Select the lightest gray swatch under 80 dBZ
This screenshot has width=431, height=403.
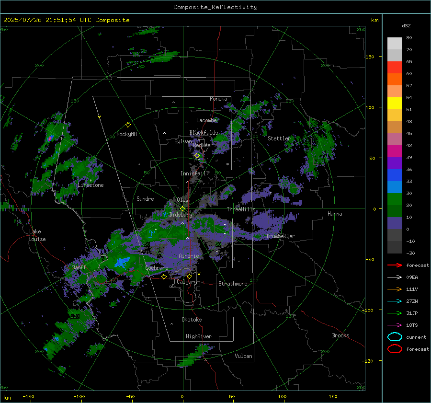pyautogui.click(x=395, y=44)
